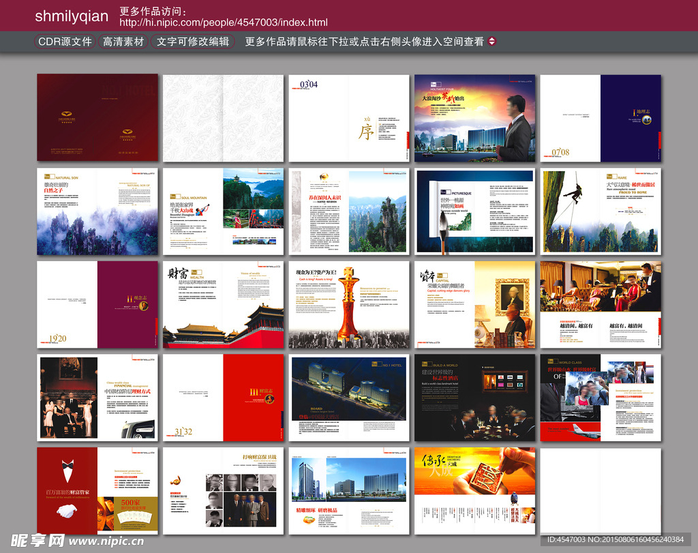
Task: Open the 传承大成 seal stamp page thumbnail
Action: click(x=474, y=491)
